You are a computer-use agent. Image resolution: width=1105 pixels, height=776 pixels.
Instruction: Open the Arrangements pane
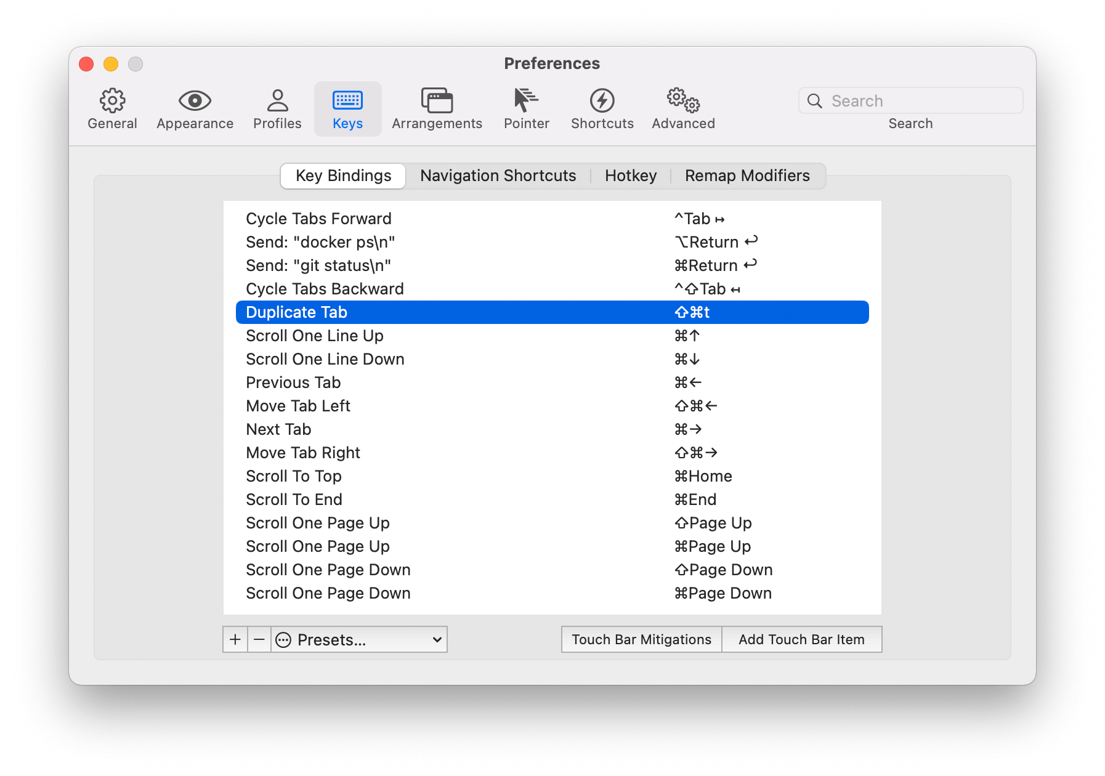coord(437,108)
